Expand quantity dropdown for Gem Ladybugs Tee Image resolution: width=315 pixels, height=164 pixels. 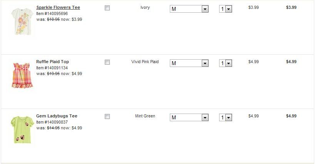[x=226, y=117]
